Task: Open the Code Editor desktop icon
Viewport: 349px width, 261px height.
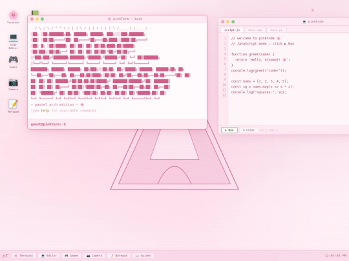Action: (13, 41)
